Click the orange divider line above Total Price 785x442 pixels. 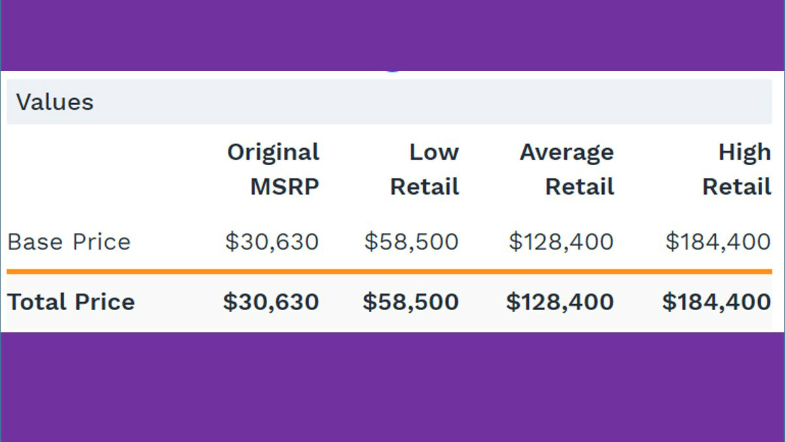389,272
